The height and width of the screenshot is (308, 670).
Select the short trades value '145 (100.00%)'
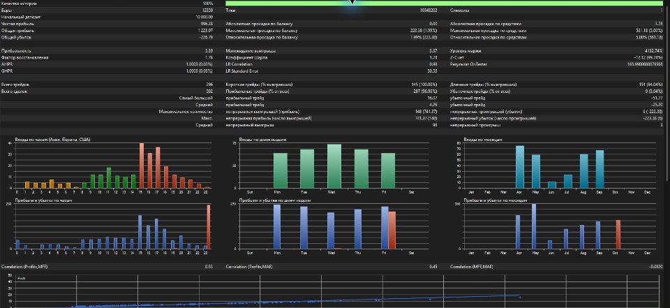[424, 85]
